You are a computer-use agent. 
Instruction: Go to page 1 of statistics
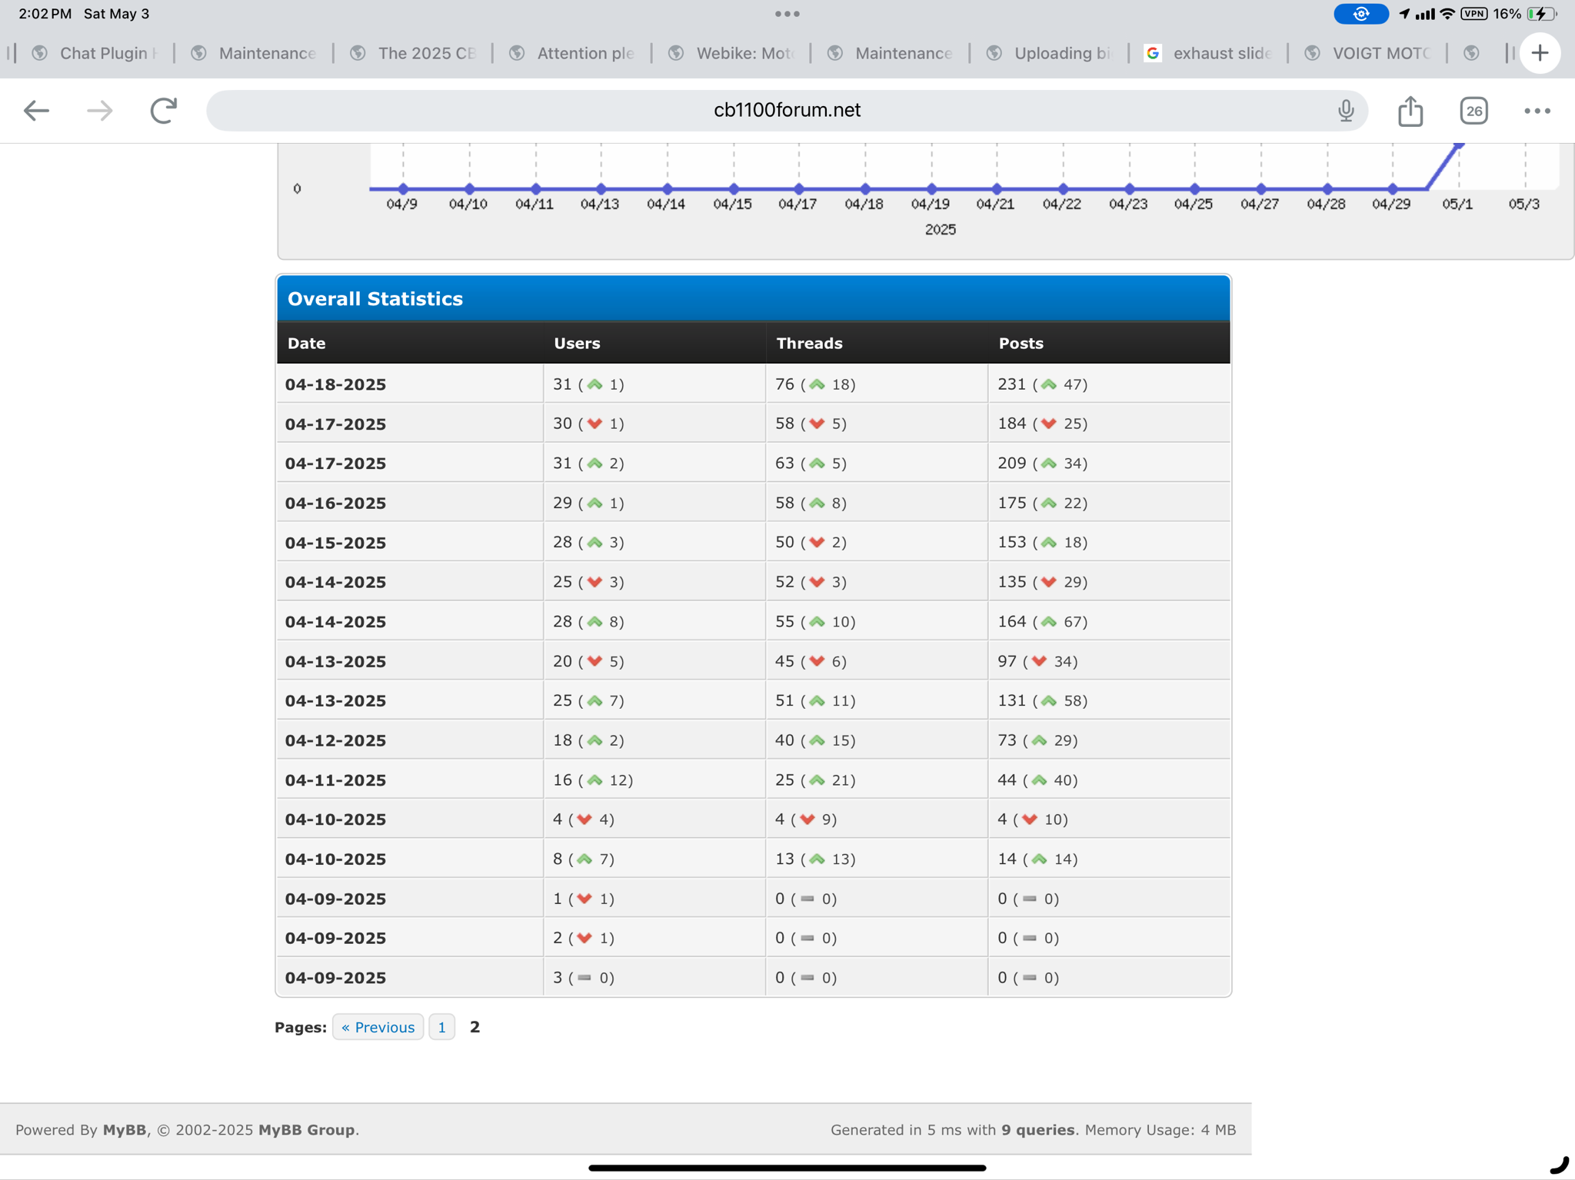[441, 1027]
